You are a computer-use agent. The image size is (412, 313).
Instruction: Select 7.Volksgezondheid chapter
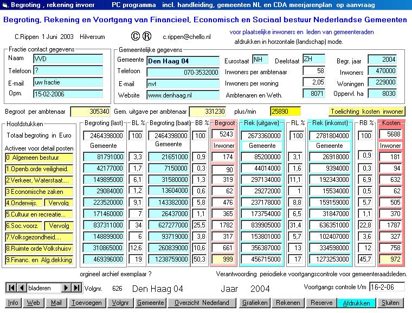[38, 237]
